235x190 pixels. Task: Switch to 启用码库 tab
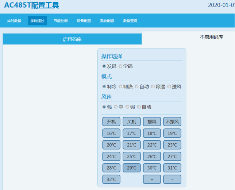[x=72, y=39]
